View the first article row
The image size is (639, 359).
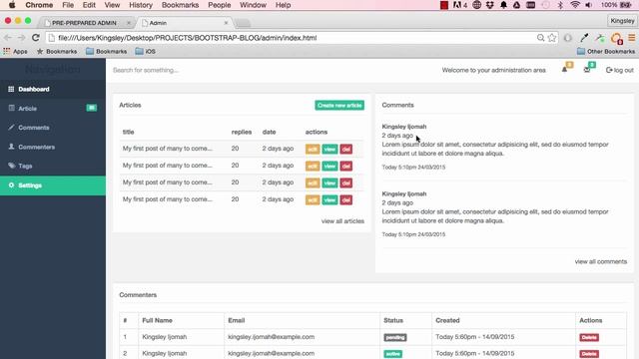(x=329, y=149)
